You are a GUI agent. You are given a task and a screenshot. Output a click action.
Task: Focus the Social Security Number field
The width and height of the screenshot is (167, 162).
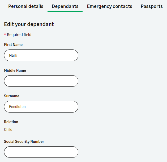(41, 152)
